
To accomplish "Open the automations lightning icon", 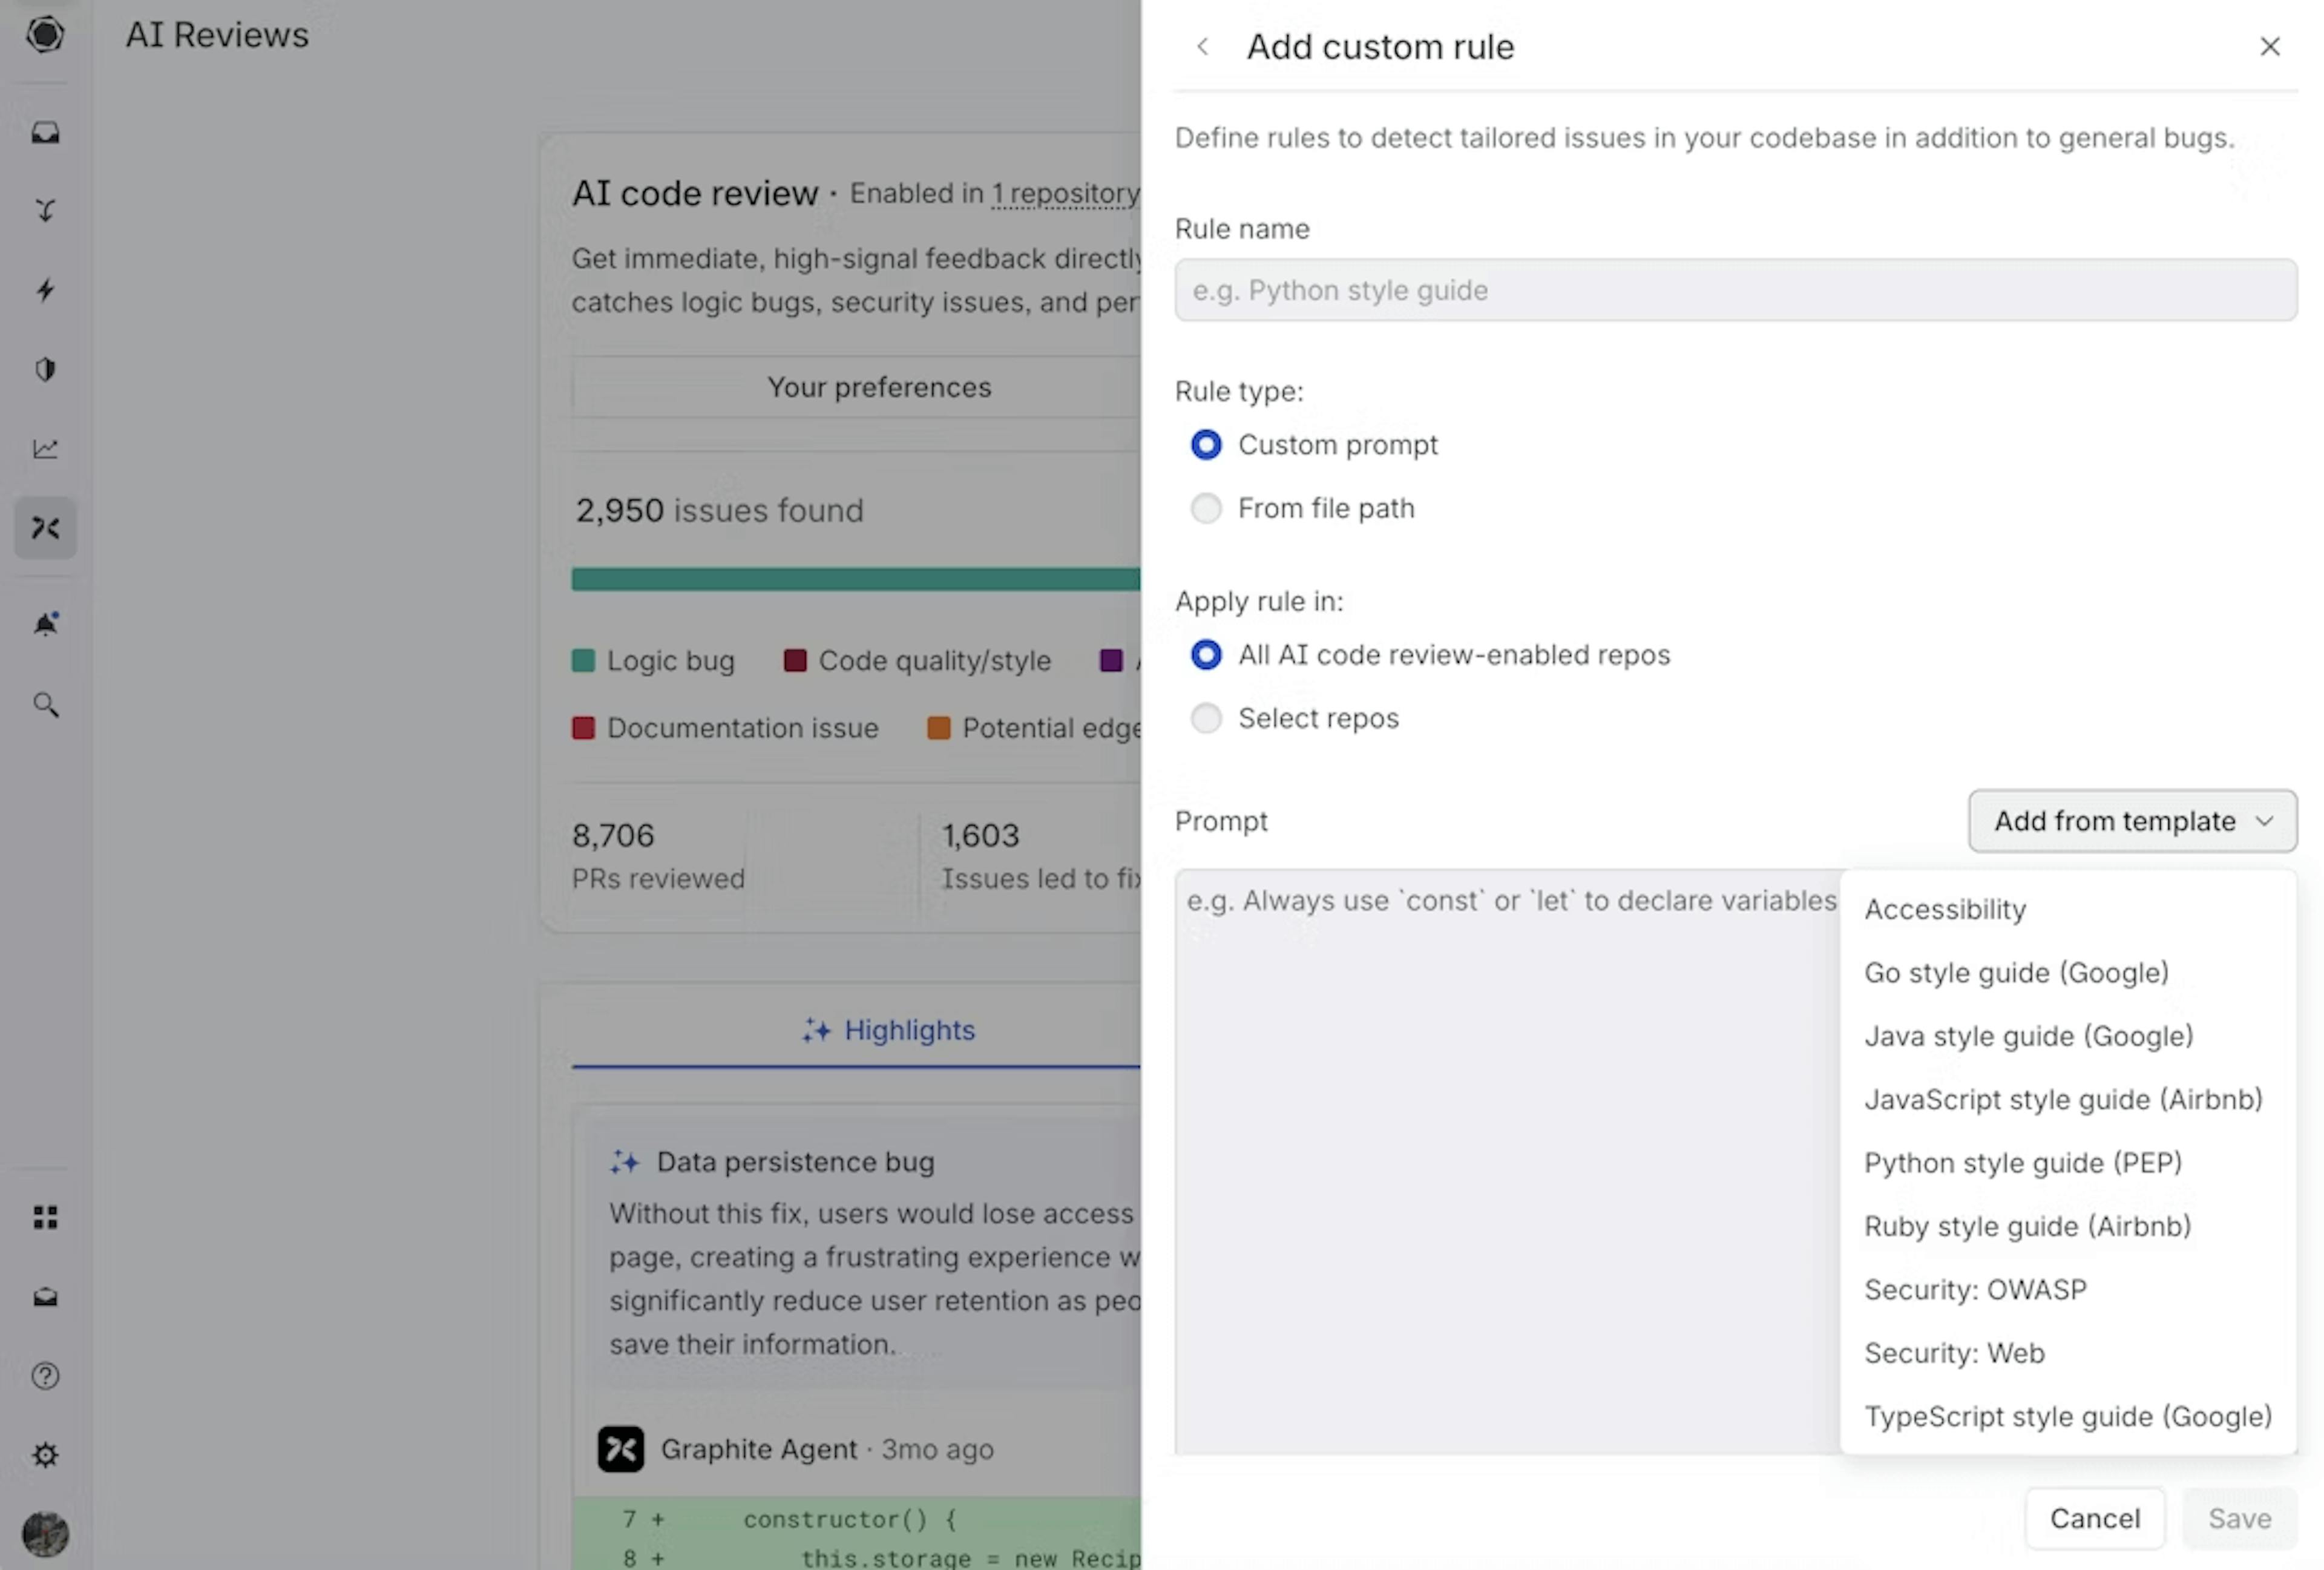I will coord(45,290).
